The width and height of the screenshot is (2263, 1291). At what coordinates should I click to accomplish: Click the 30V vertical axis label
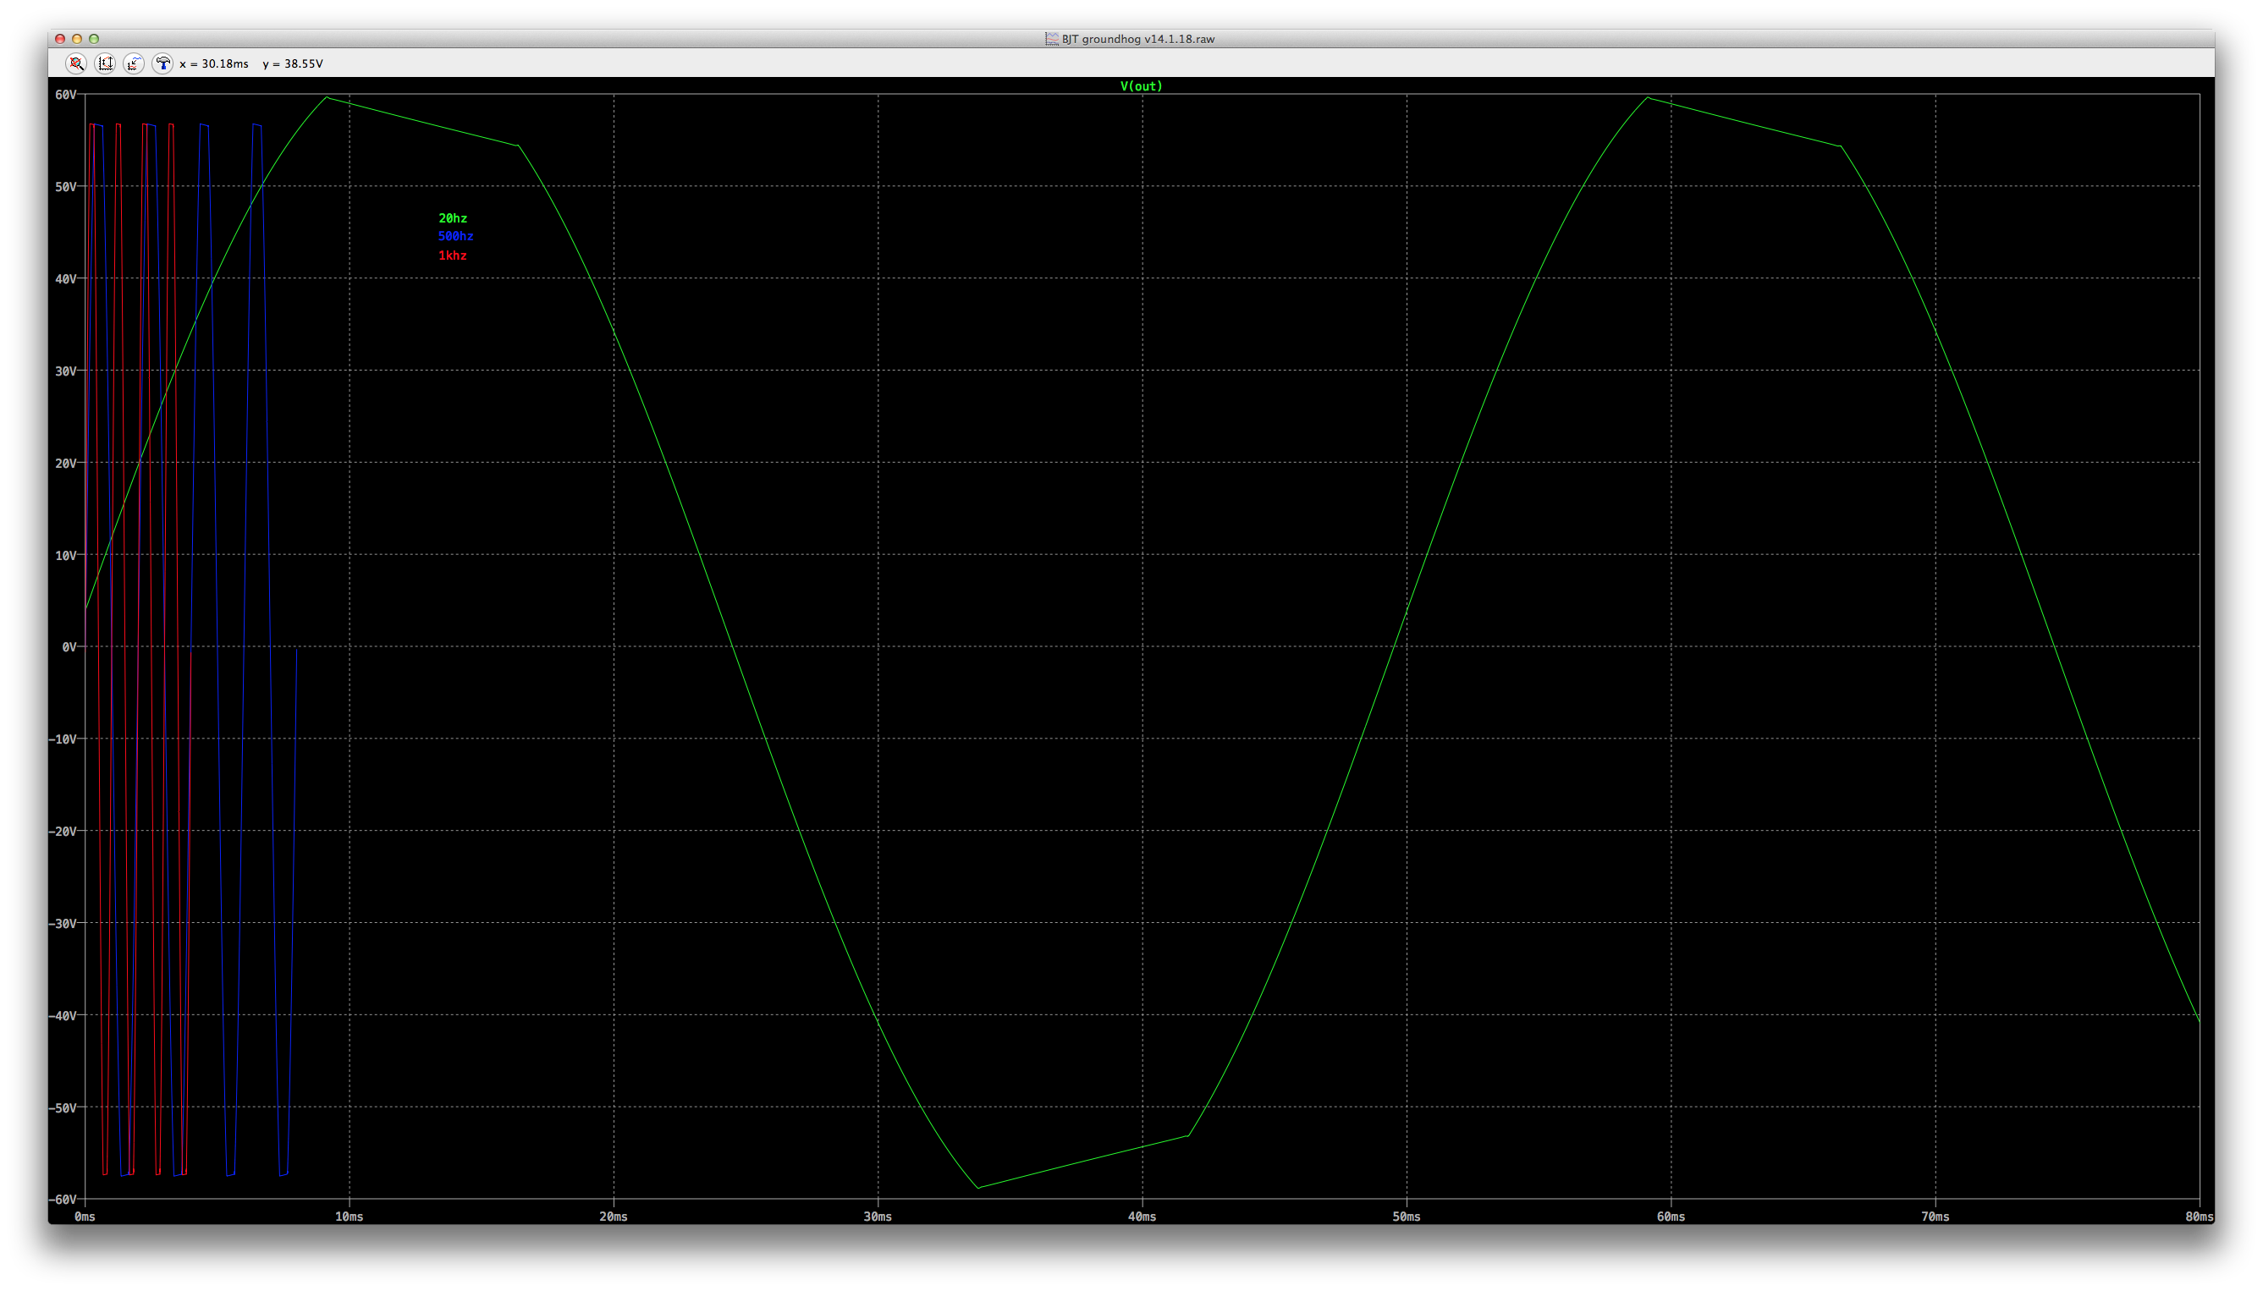(x=66, y=371)
